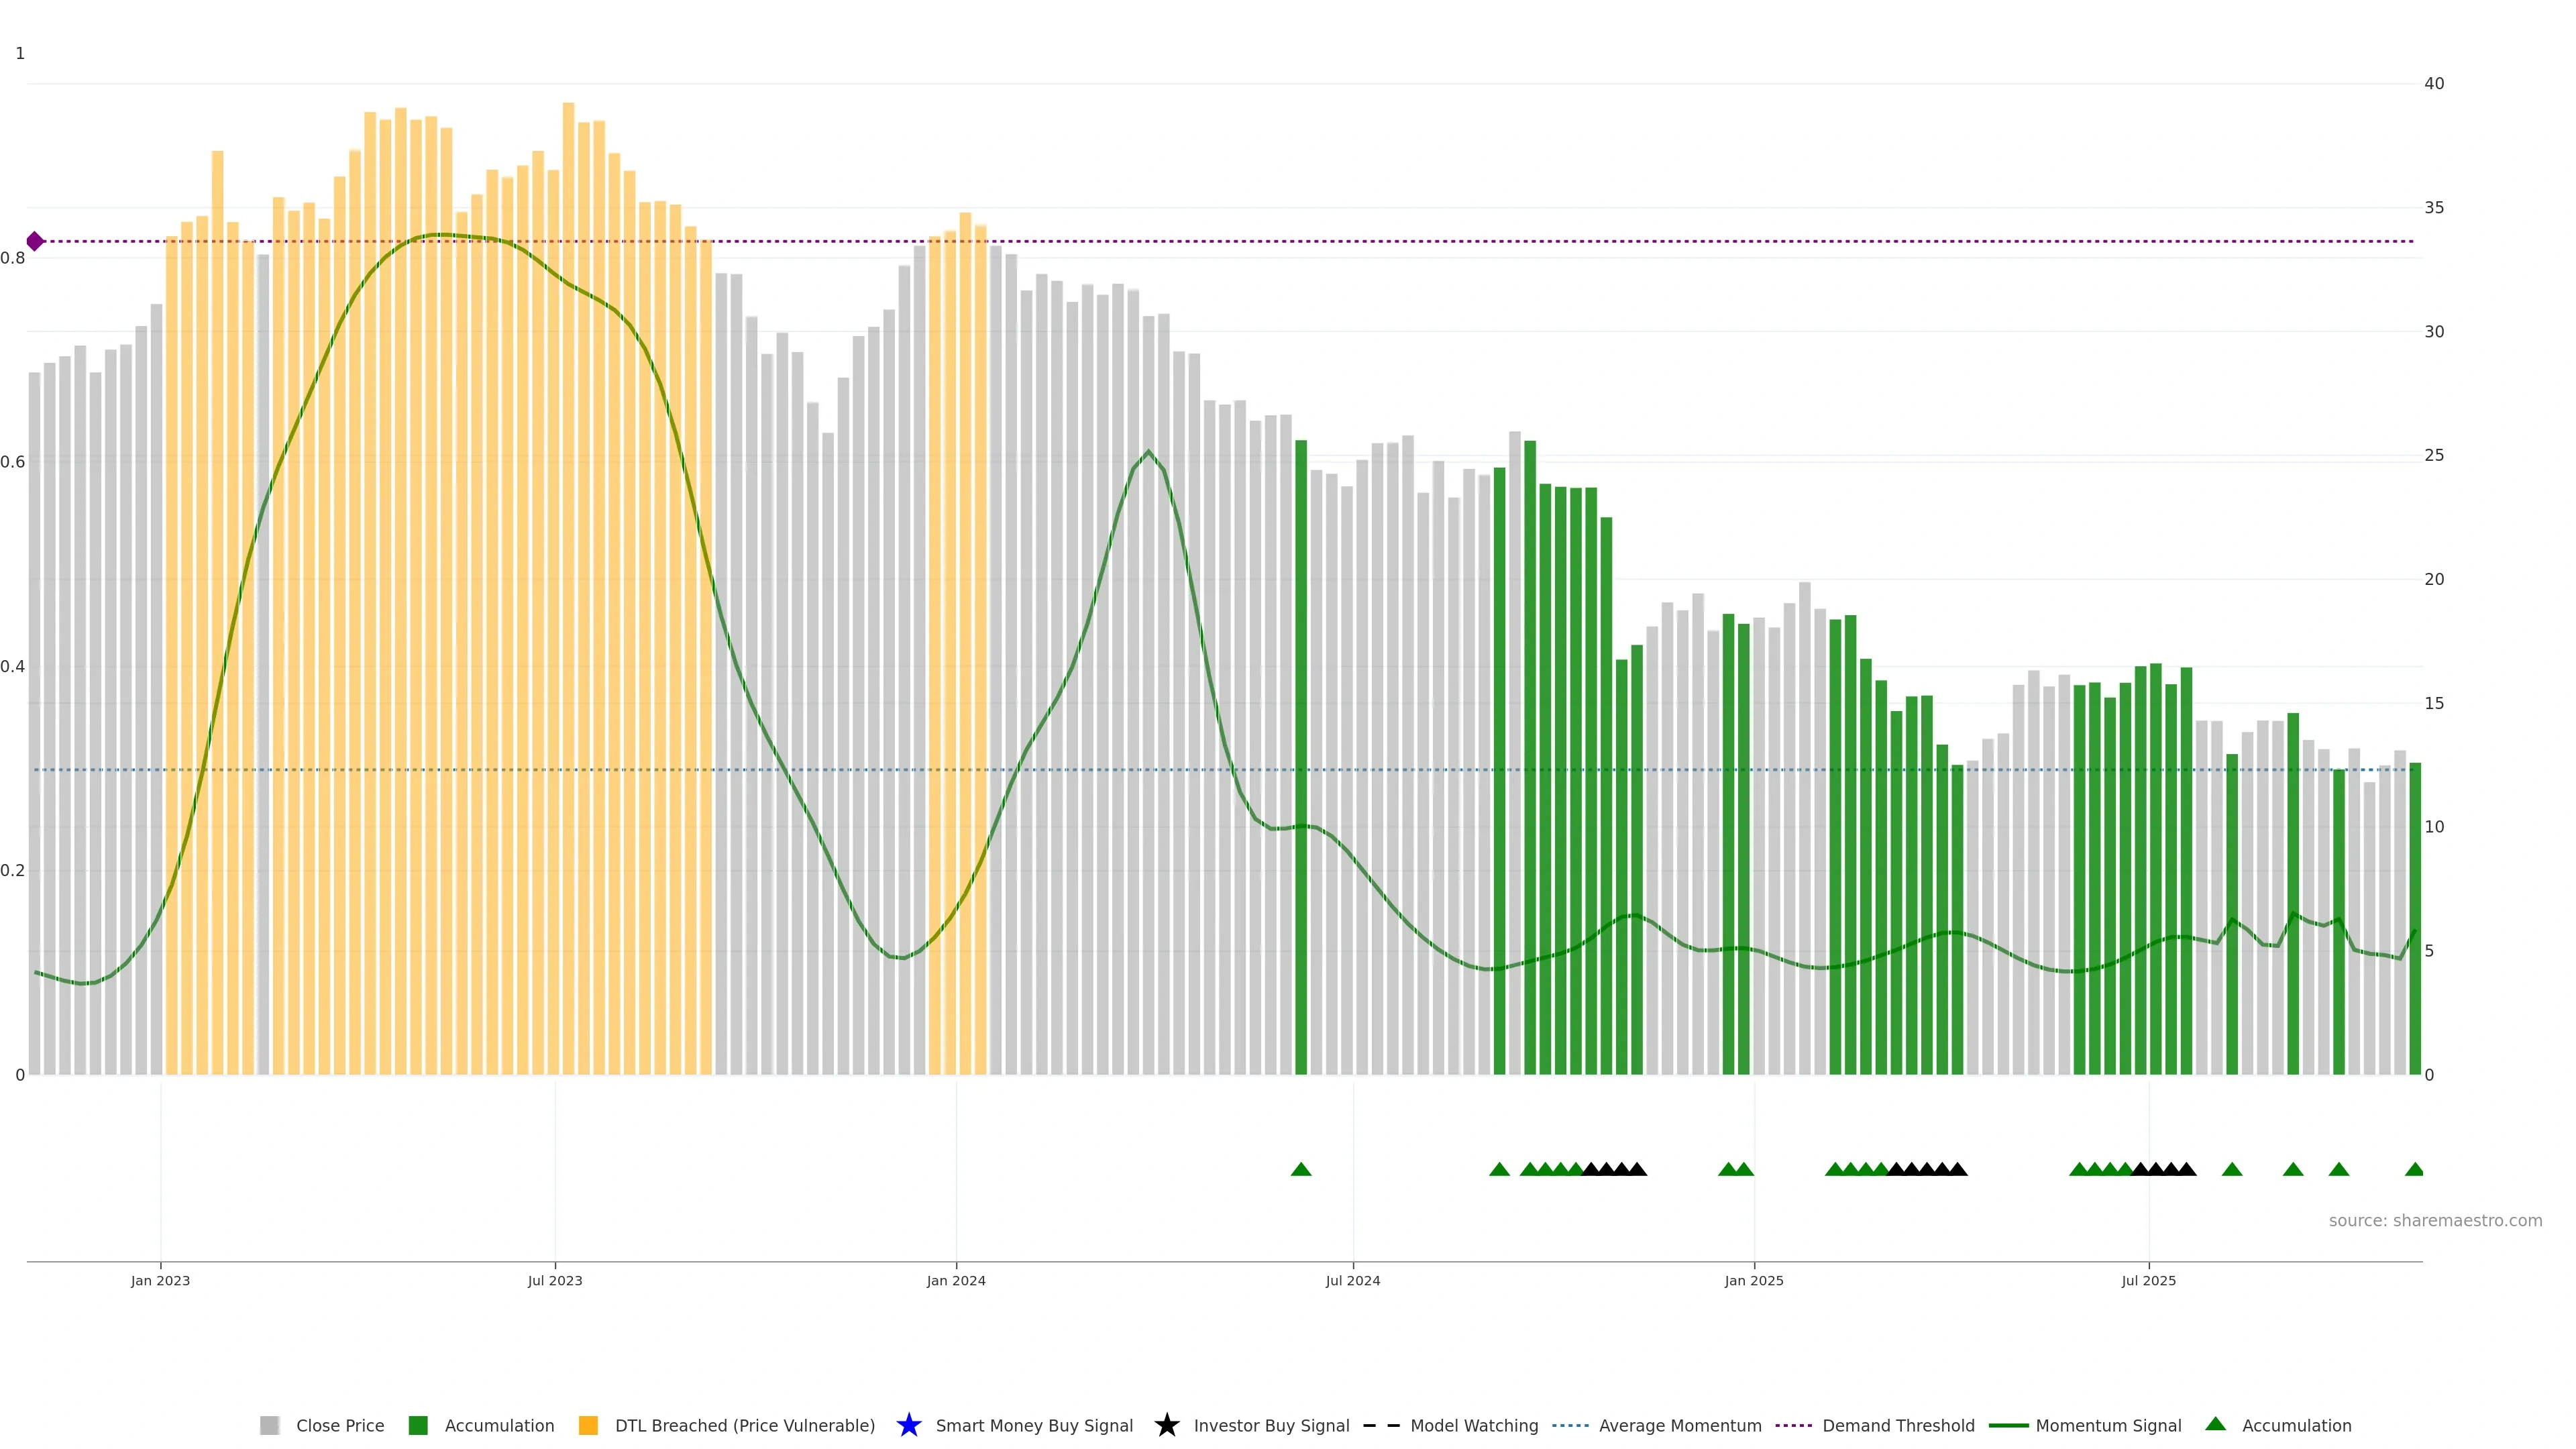Image resolution: width=2576 pixels, height=1449 pixels.
Task: Toggle the green Accumulation bar legend entry
Action: [418, 1425]
